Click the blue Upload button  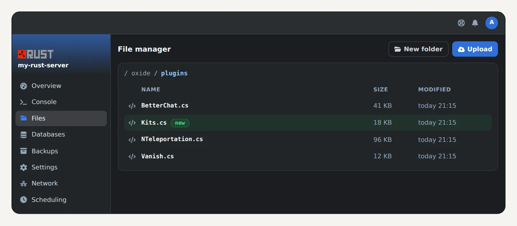[475, 49]
